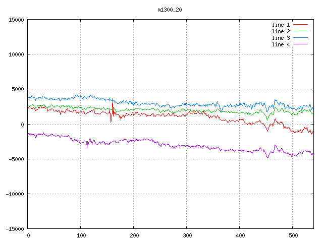323x242 pixels.
Task: Click the red line 1 legend sample
Action: 301,25
